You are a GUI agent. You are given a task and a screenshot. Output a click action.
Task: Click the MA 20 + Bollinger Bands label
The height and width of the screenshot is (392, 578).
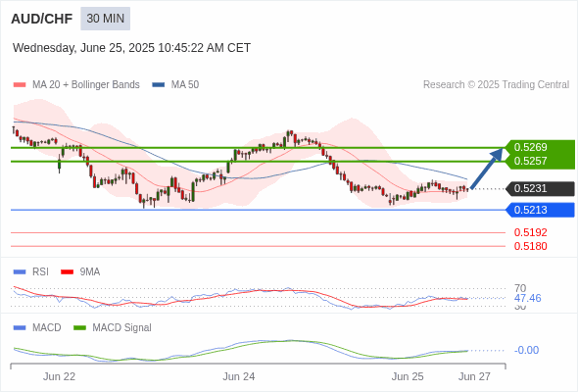[86, 85]
